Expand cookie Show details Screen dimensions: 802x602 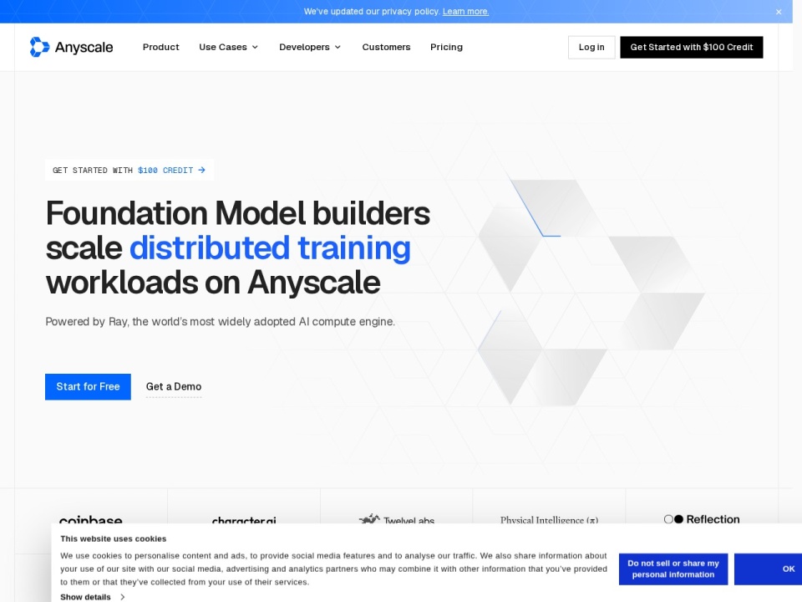coord(93,597)
